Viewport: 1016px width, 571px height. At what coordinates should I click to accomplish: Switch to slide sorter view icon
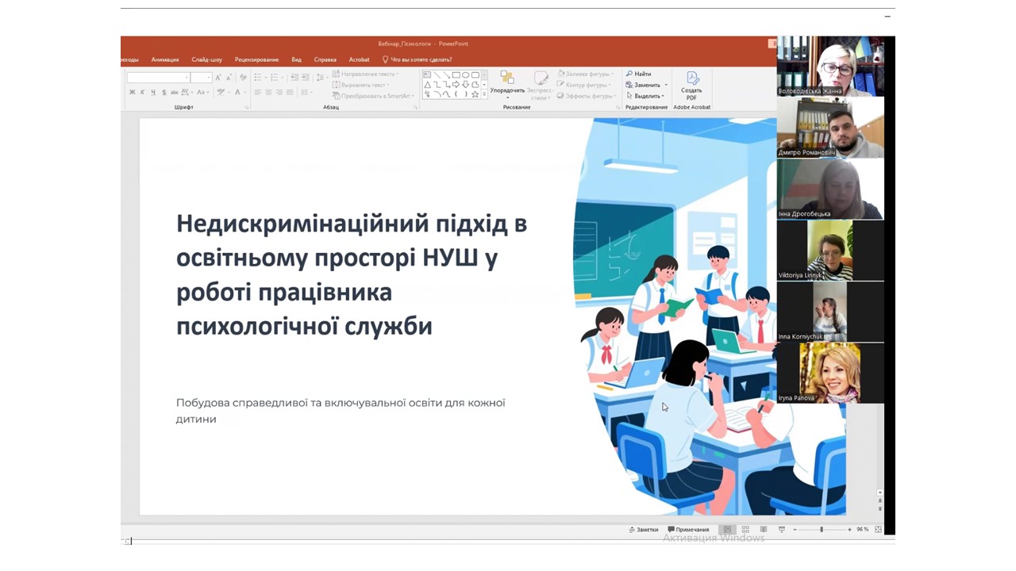click(x=745, y=530)
